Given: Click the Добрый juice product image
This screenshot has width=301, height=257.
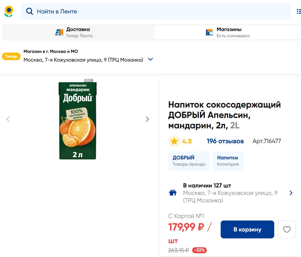Looking at the screenshot, I should pos(78,119).
